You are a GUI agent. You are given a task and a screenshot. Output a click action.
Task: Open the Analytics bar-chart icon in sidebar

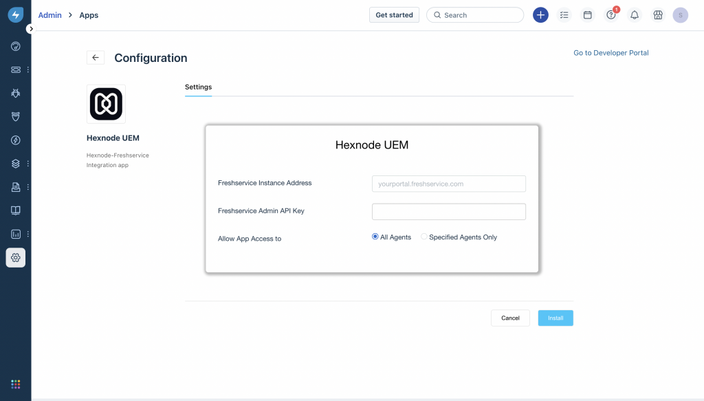[14, 234]
